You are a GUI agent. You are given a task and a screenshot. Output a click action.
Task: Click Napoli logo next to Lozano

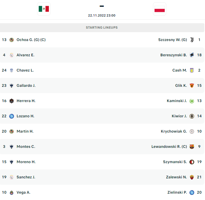pyautogui.click(x=11, y=116)
